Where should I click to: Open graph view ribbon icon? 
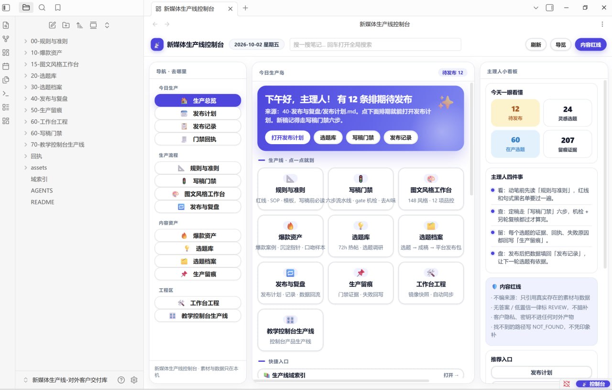[x=6, y=39]
